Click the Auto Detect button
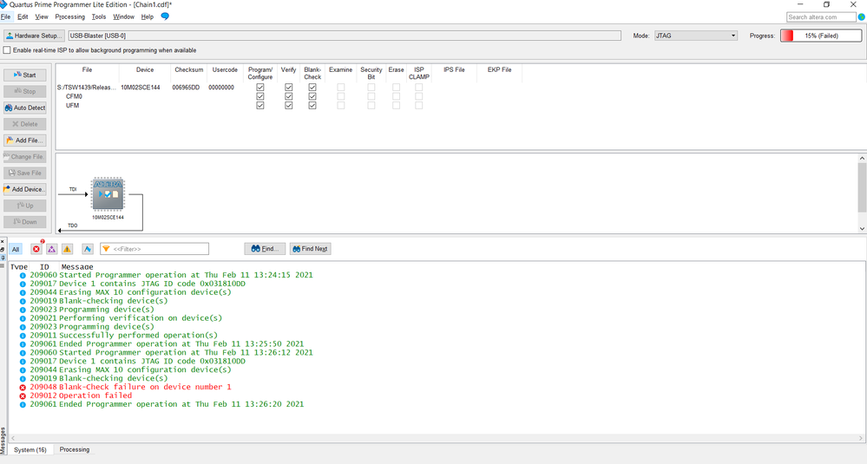Viewport: 867px width, 464px height. click(24, 108)
